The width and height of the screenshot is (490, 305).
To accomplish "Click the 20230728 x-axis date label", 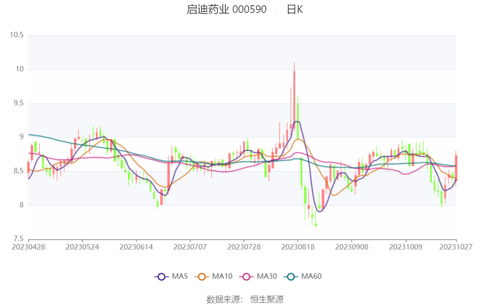I will click(244, 247).
